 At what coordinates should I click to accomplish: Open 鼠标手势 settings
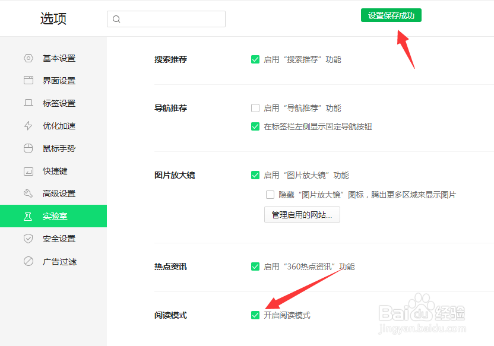53,148
